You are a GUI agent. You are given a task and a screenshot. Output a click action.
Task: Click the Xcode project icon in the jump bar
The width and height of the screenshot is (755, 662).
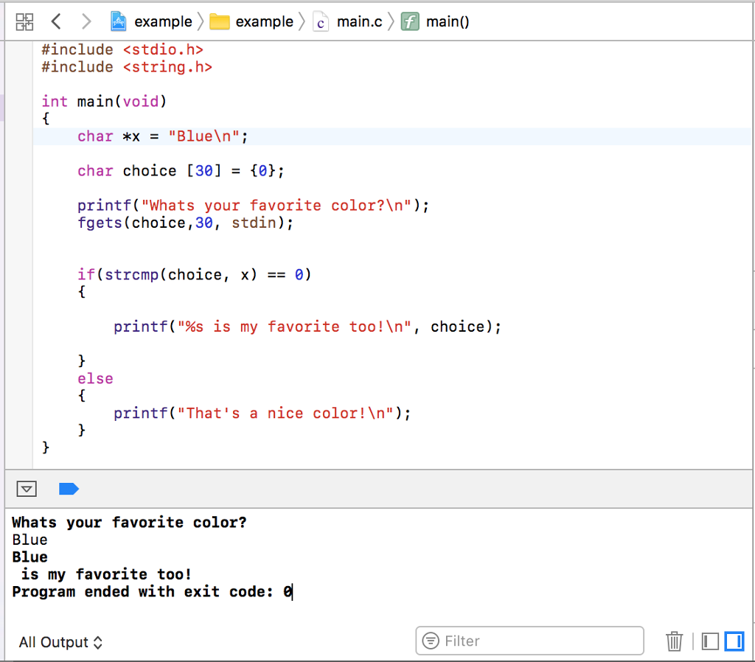[119, 21]
